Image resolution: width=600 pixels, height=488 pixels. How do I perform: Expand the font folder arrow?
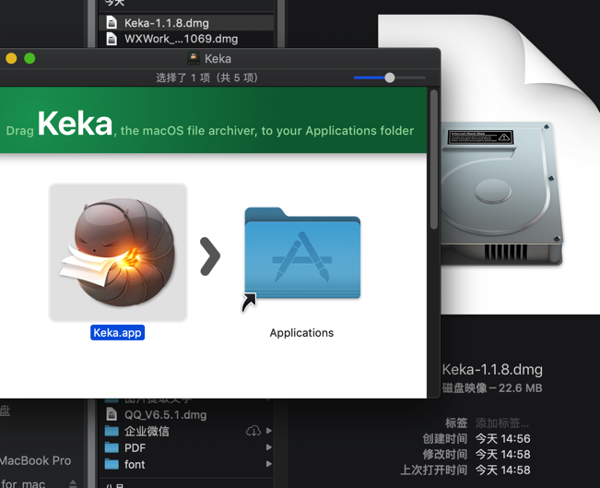(269, 464)
